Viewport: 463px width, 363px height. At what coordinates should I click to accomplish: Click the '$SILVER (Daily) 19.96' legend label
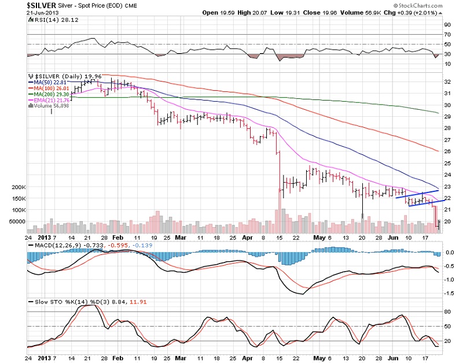(68, 76)
